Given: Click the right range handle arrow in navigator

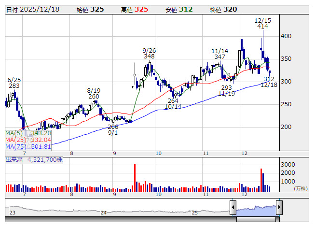Looking at the screenshot, I should point(278,208).
